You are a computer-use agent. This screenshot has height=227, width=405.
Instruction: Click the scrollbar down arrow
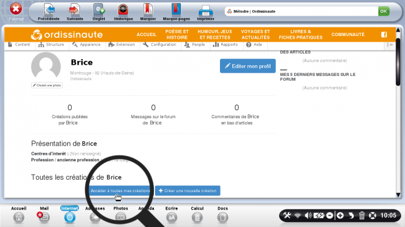tap(398, 195)
